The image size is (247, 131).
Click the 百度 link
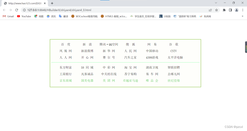pyautogui.click(x=66, y=44)
